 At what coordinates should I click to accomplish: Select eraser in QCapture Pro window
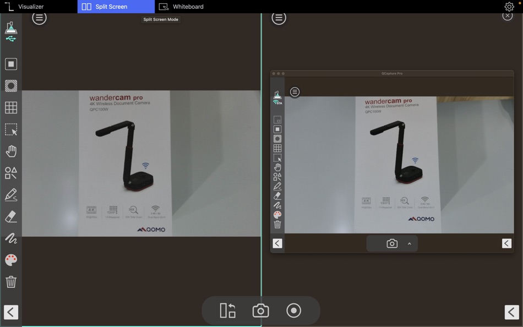click(x=277, y=196)
